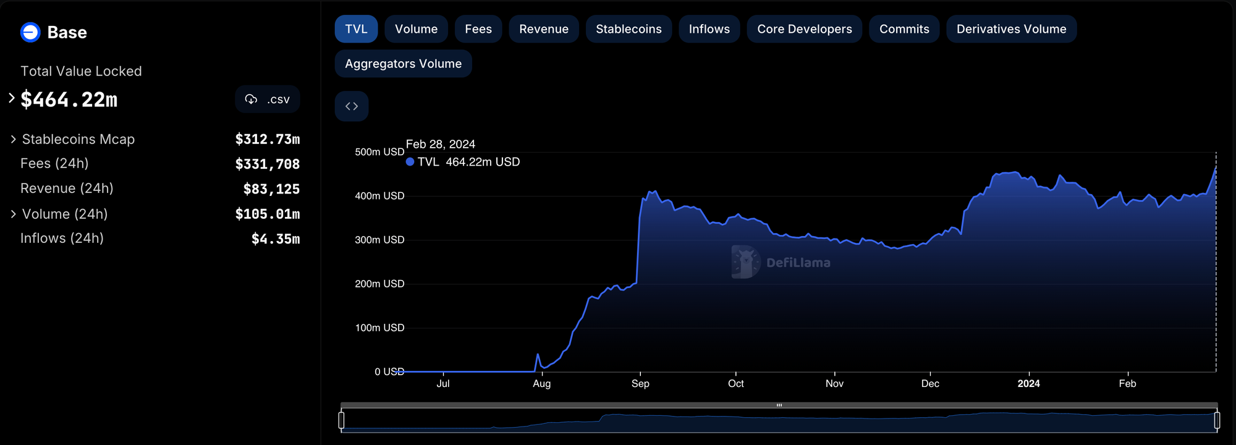This screenshot has height=445, width=1236.
Task: Toggle the Fees chart series
Action: coord(478,29)
